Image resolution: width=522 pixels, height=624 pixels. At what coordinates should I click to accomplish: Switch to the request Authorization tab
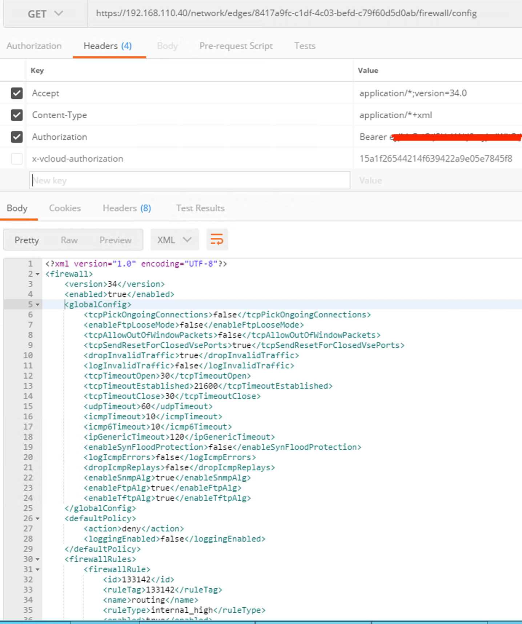click(x=34, y=46)
